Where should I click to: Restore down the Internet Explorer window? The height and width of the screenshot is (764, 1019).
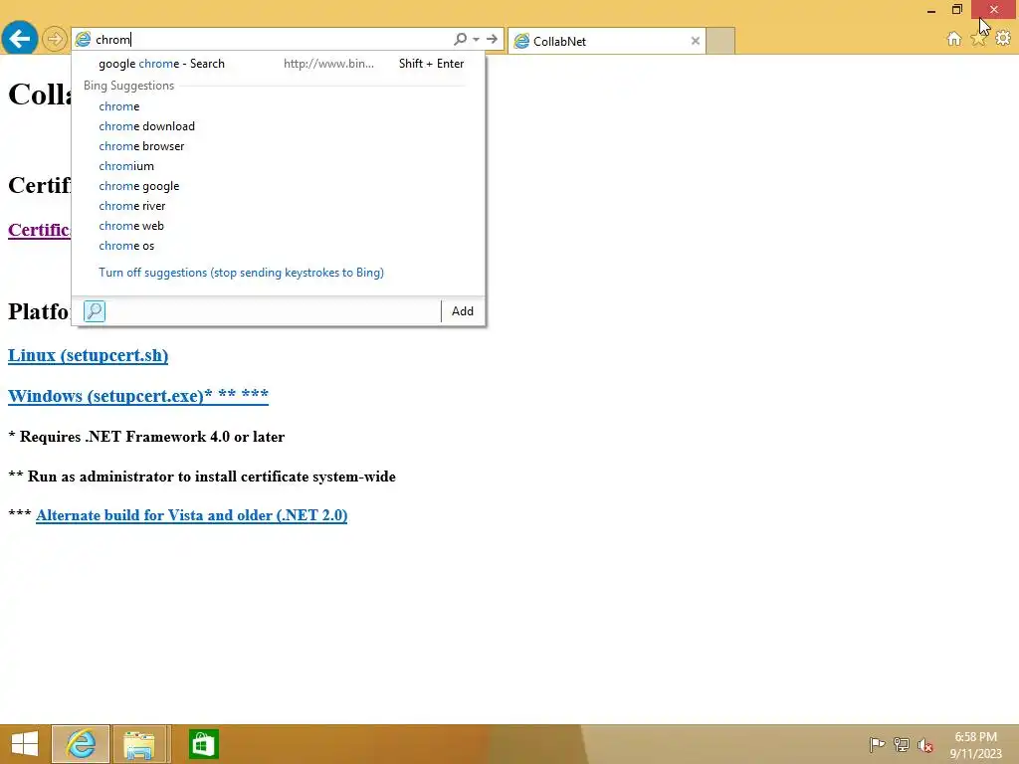957,10
